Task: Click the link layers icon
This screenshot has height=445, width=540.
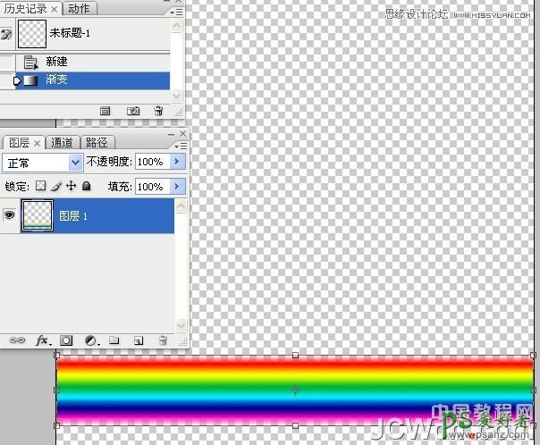Action: (x=16, y=340)
